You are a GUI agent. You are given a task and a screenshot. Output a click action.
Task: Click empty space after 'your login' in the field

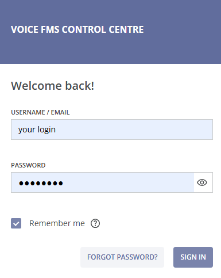pos(134,130)
